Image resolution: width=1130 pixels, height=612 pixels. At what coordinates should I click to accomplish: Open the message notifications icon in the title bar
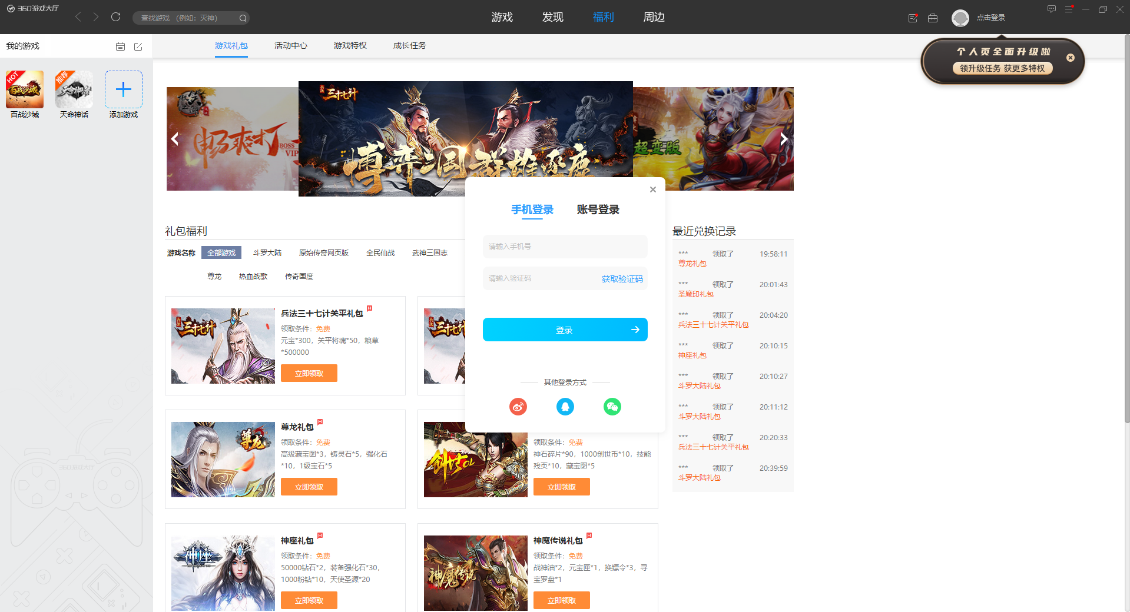coord(1051,9)
